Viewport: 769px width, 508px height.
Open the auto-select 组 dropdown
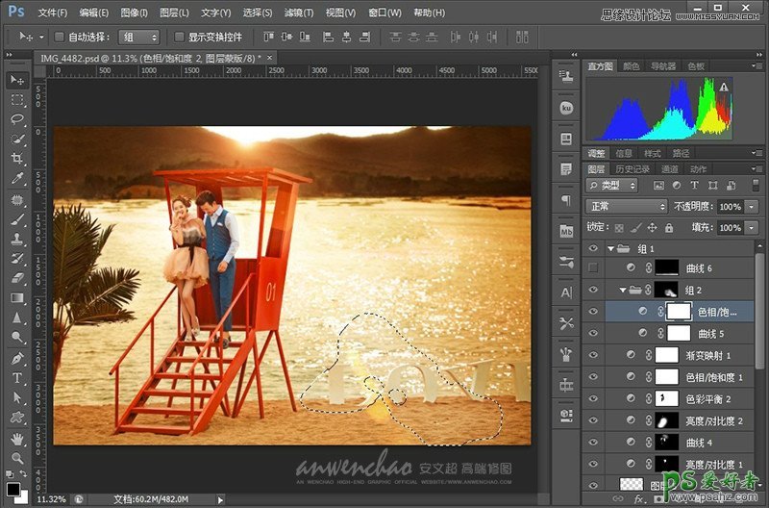(140, 37)
